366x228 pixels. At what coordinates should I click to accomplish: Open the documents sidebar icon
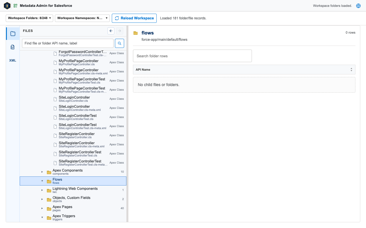point(13,47)
